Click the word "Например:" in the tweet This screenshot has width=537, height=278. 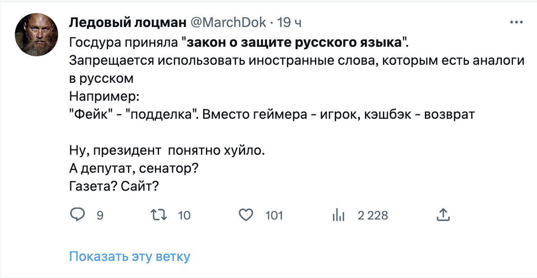tap(105, 96)
